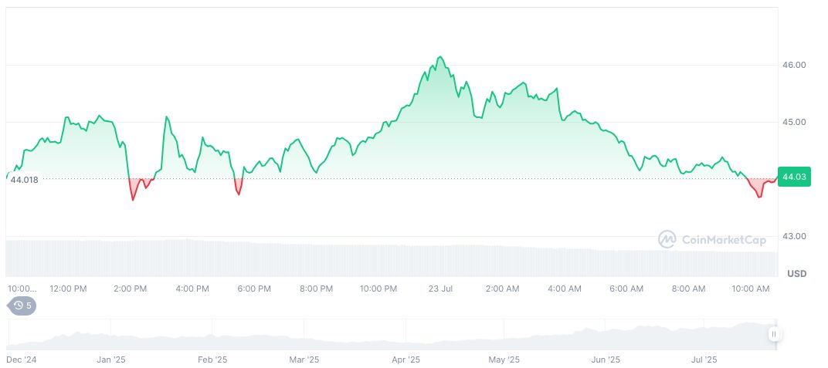Viewport: 828px width, 368px height.
Task: Select Apr '25 on the range navigator
Action: click(x=406, y=360)
